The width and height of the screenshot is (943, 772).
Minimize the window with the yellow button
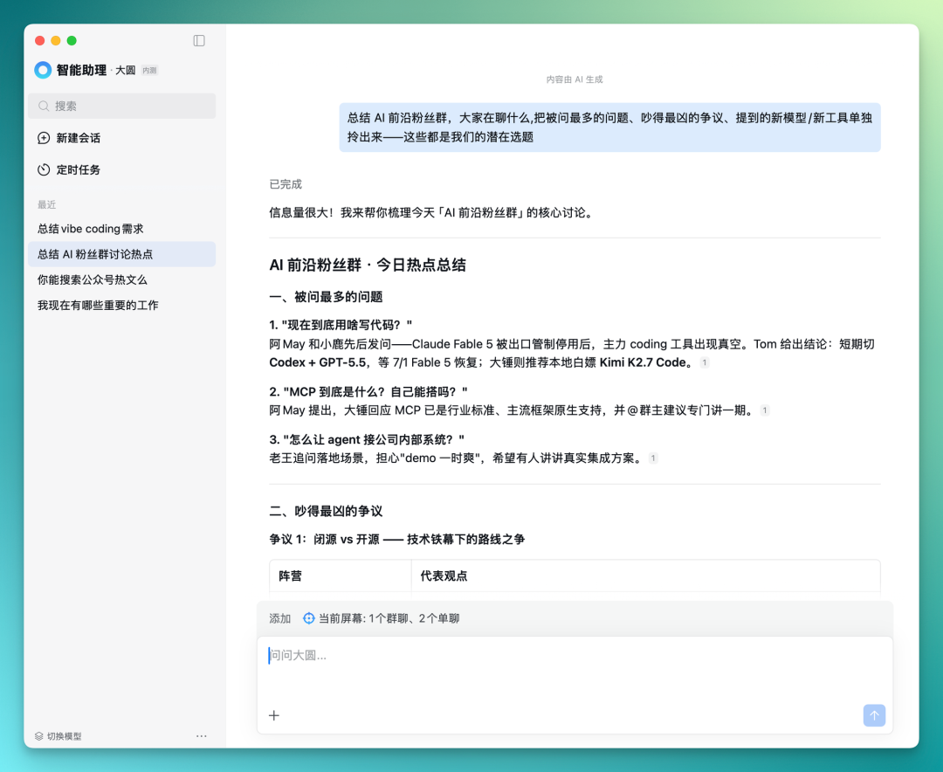point(56,40)
